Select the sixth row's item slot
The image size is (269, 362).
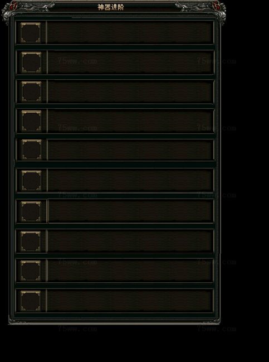(x=31, y=181)
